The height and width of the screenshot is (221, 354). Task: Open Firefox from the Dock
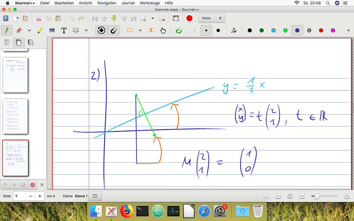[x=127, y=211]
